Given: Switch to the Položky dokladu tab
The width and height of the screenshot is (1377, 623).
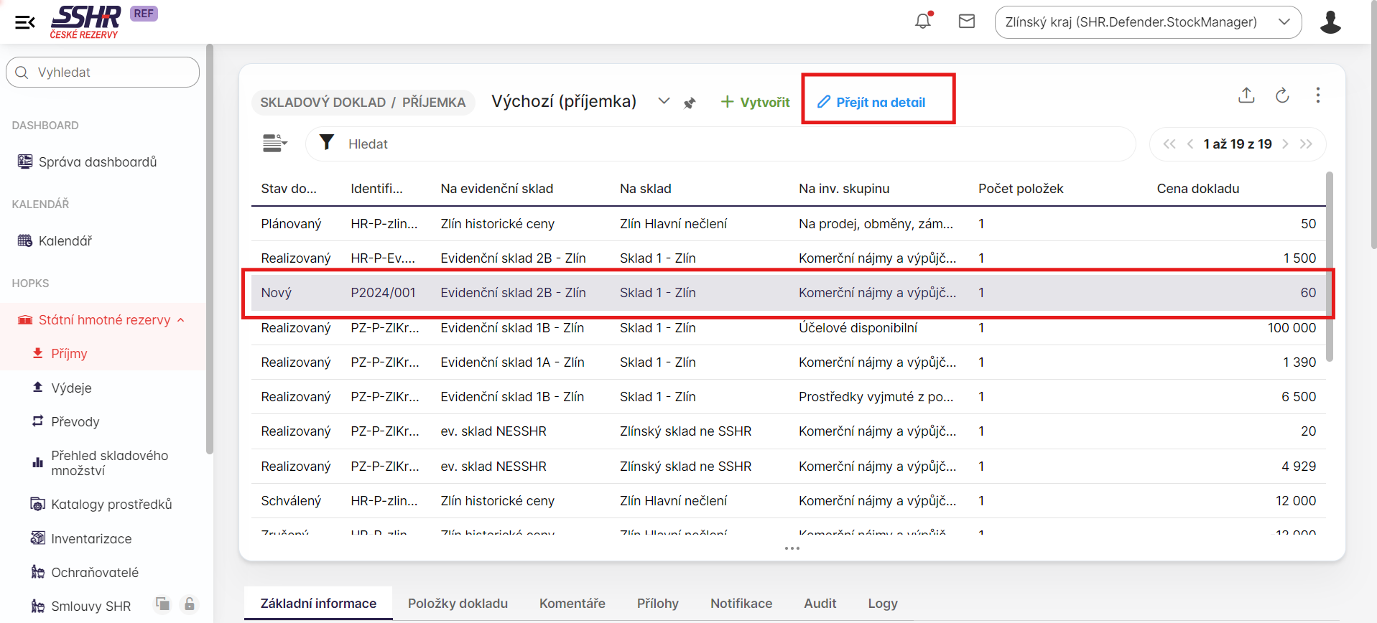Looking at the screenshot, I should [458, 604].
